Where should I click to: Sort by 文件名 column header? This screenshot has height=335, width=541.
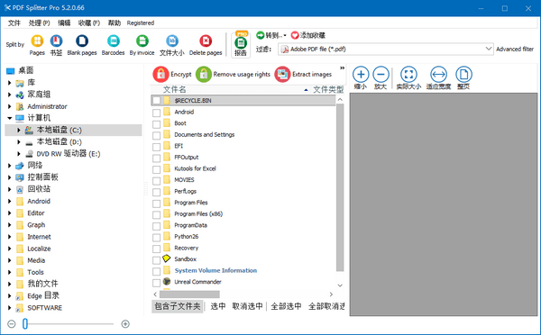tap(175, 90)
